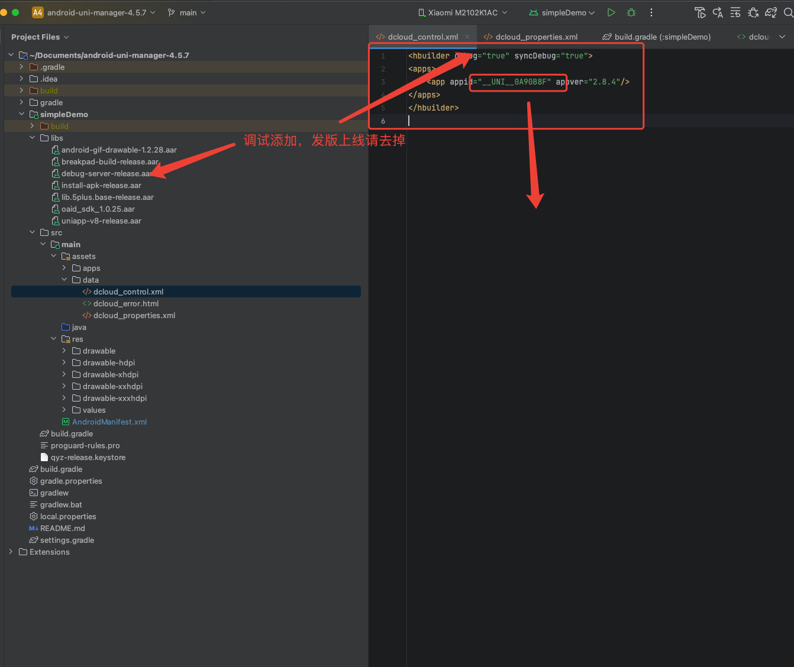The image size is (794, 667).
Task: Open the Xiaomi M2102K1AC device selector
Action: pyautogui.click(x=463, y=12)
